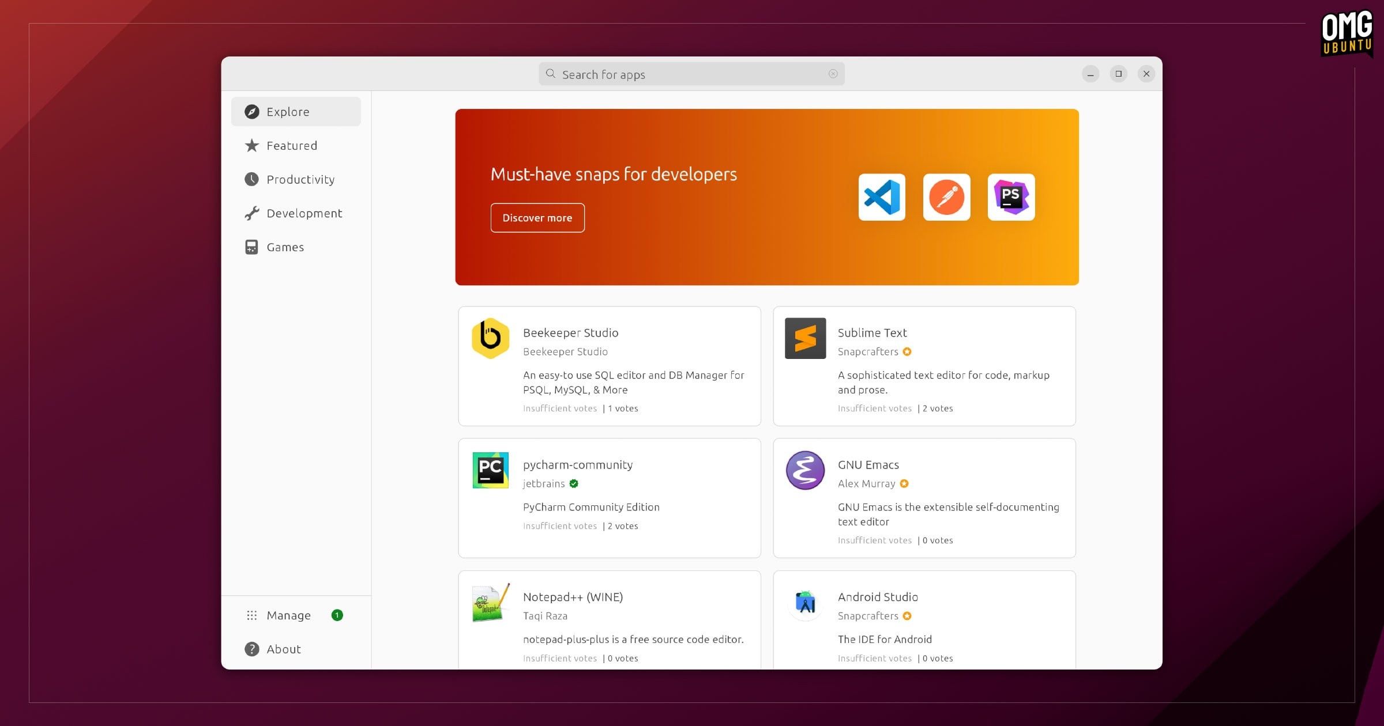1384x726 pixels.
Task: Click the green update badge on Manage
Action: (x=337, y=615)
